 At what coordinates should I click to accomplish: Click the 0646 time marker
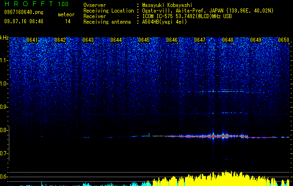click(x=172, y=40)
